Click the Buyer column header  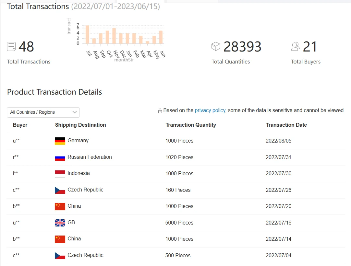(x=20, y=125)
